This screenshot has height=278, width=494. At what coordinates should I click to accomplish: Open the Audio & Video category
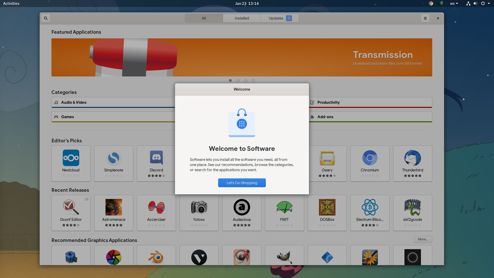(113, 102)
